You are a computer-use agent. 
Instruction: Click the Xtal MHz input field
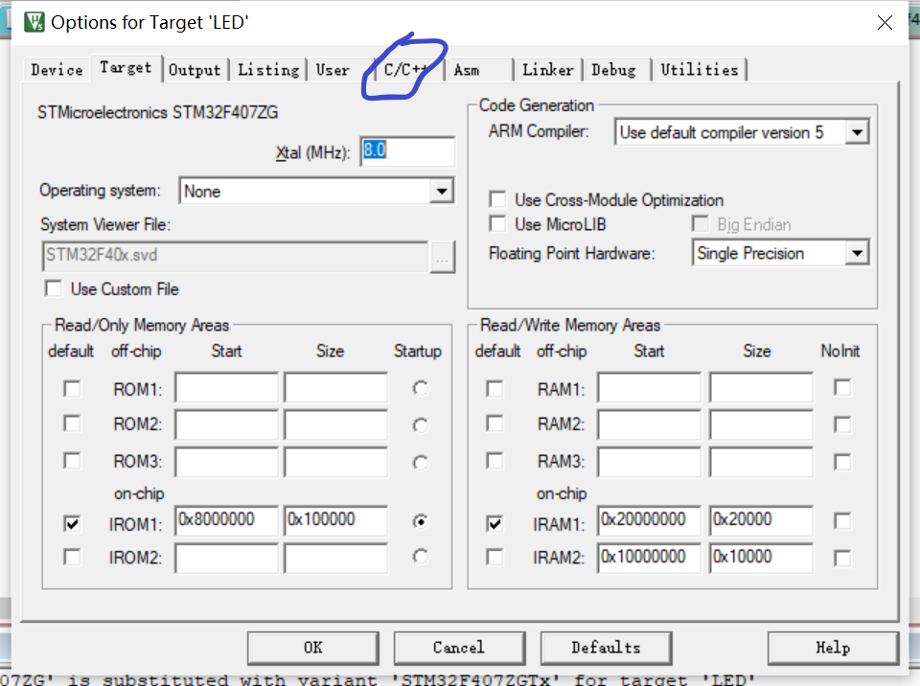point(407,151)
